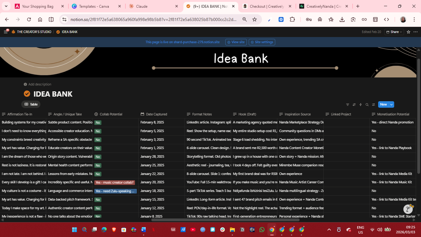The width and height of the screenshot is (421, 237).
Task: Open Site settings for the live page
Action: pyautogui.click(x=262, y=42)
